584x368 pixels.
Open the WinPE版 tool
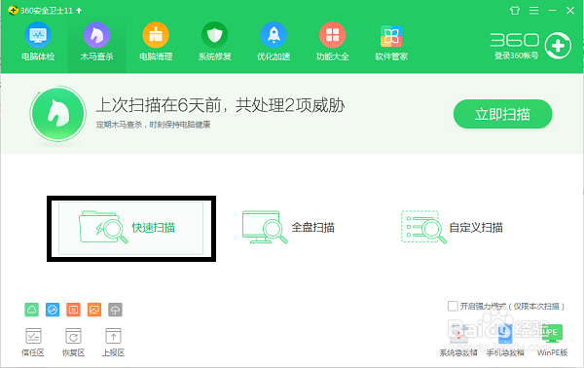click(x=552, y=340)
